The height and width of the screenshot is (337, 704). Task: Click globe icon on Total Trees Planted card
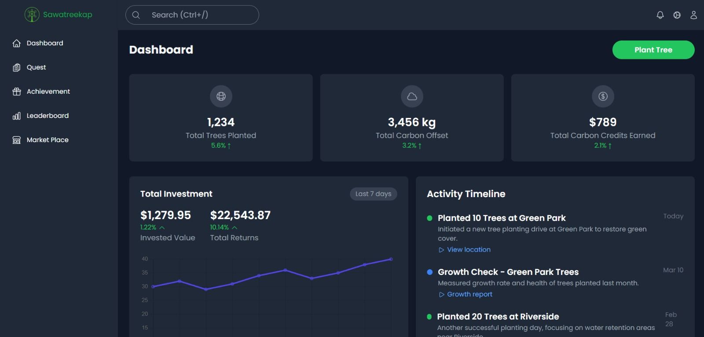tap(221, 96)
